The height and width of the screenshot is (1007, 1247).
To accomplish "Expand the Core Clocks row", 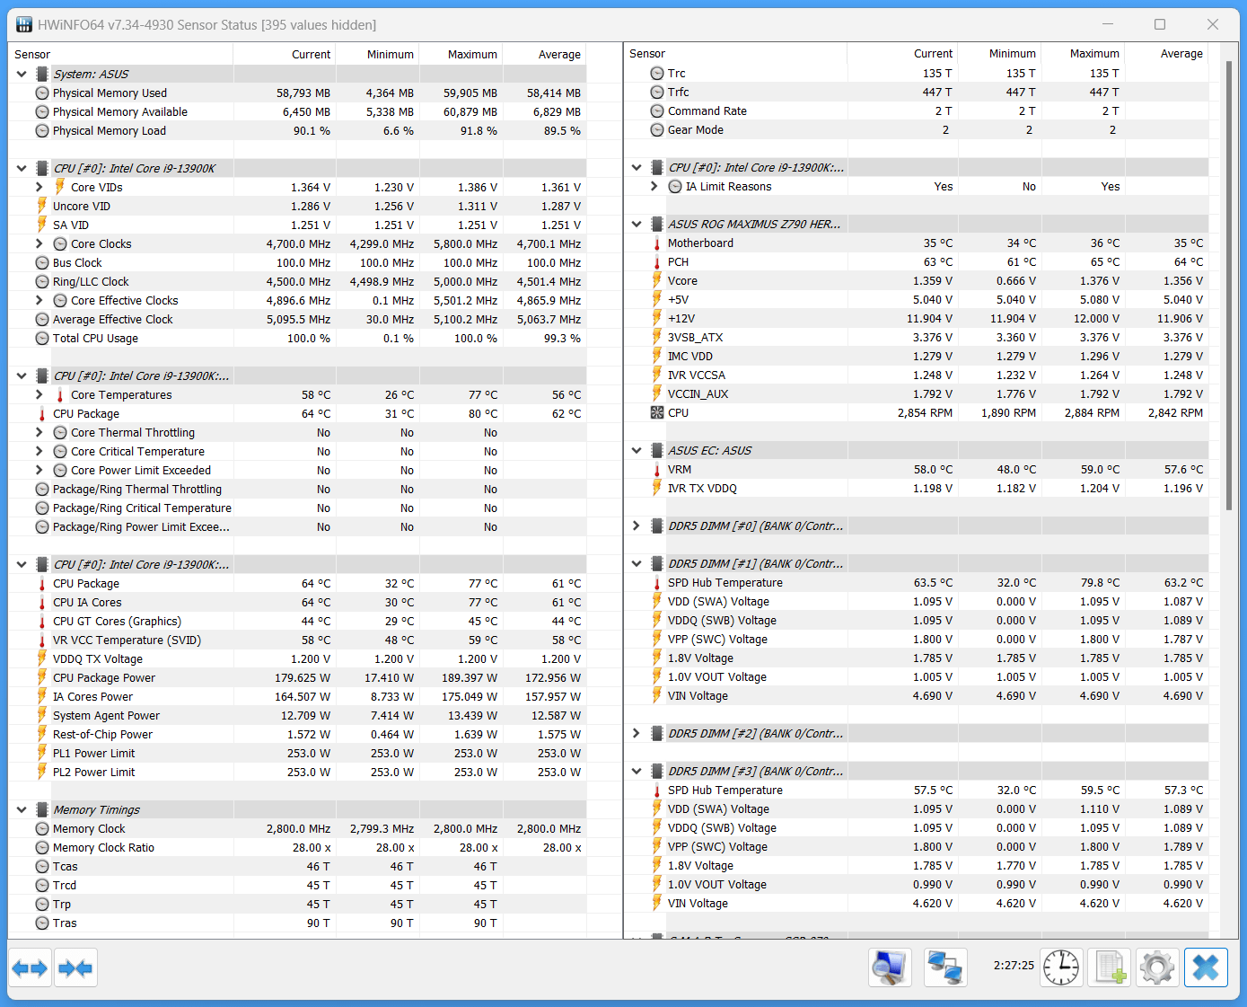I will 40,244.
